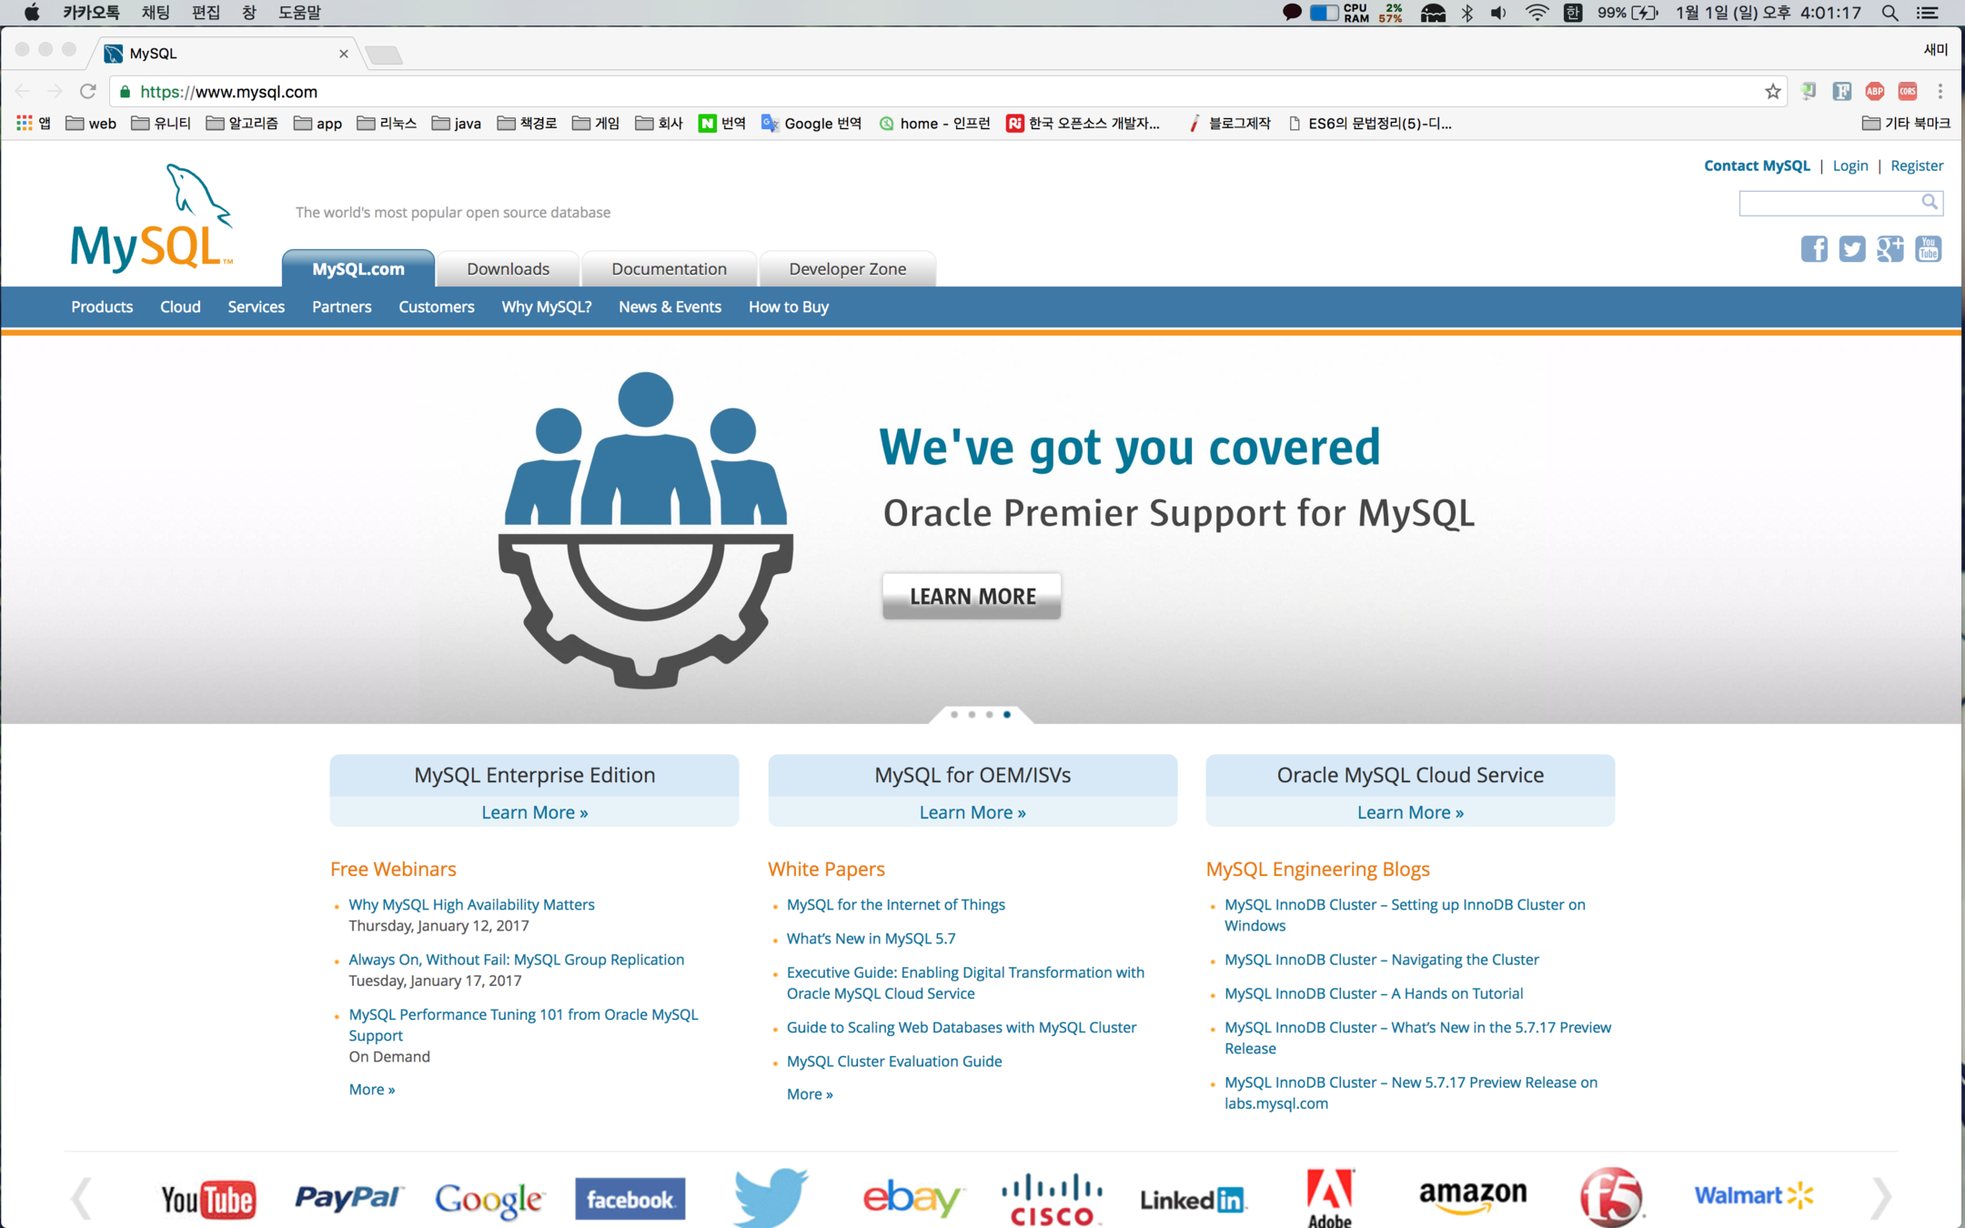Bookmark this page with the star icon
The width and height of the screenshot is (1965, 1228).
tap(1772, 91)
